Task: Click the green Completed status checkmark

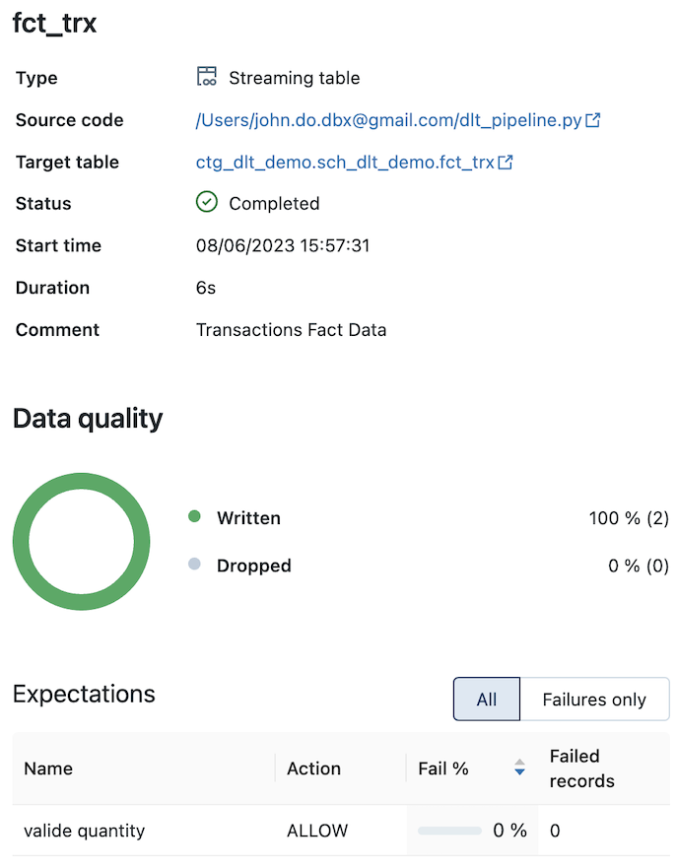Action: point(207,202)
